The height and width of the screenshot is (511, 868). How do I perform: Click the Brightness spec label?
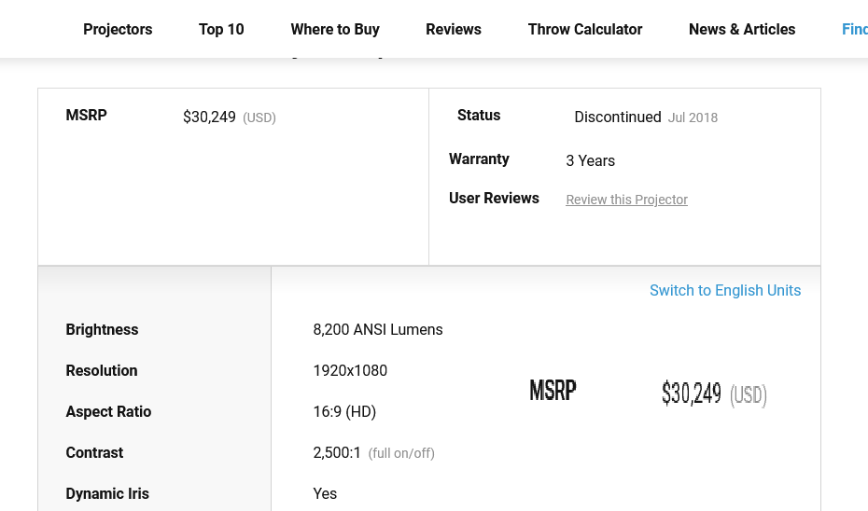(102, 329)
